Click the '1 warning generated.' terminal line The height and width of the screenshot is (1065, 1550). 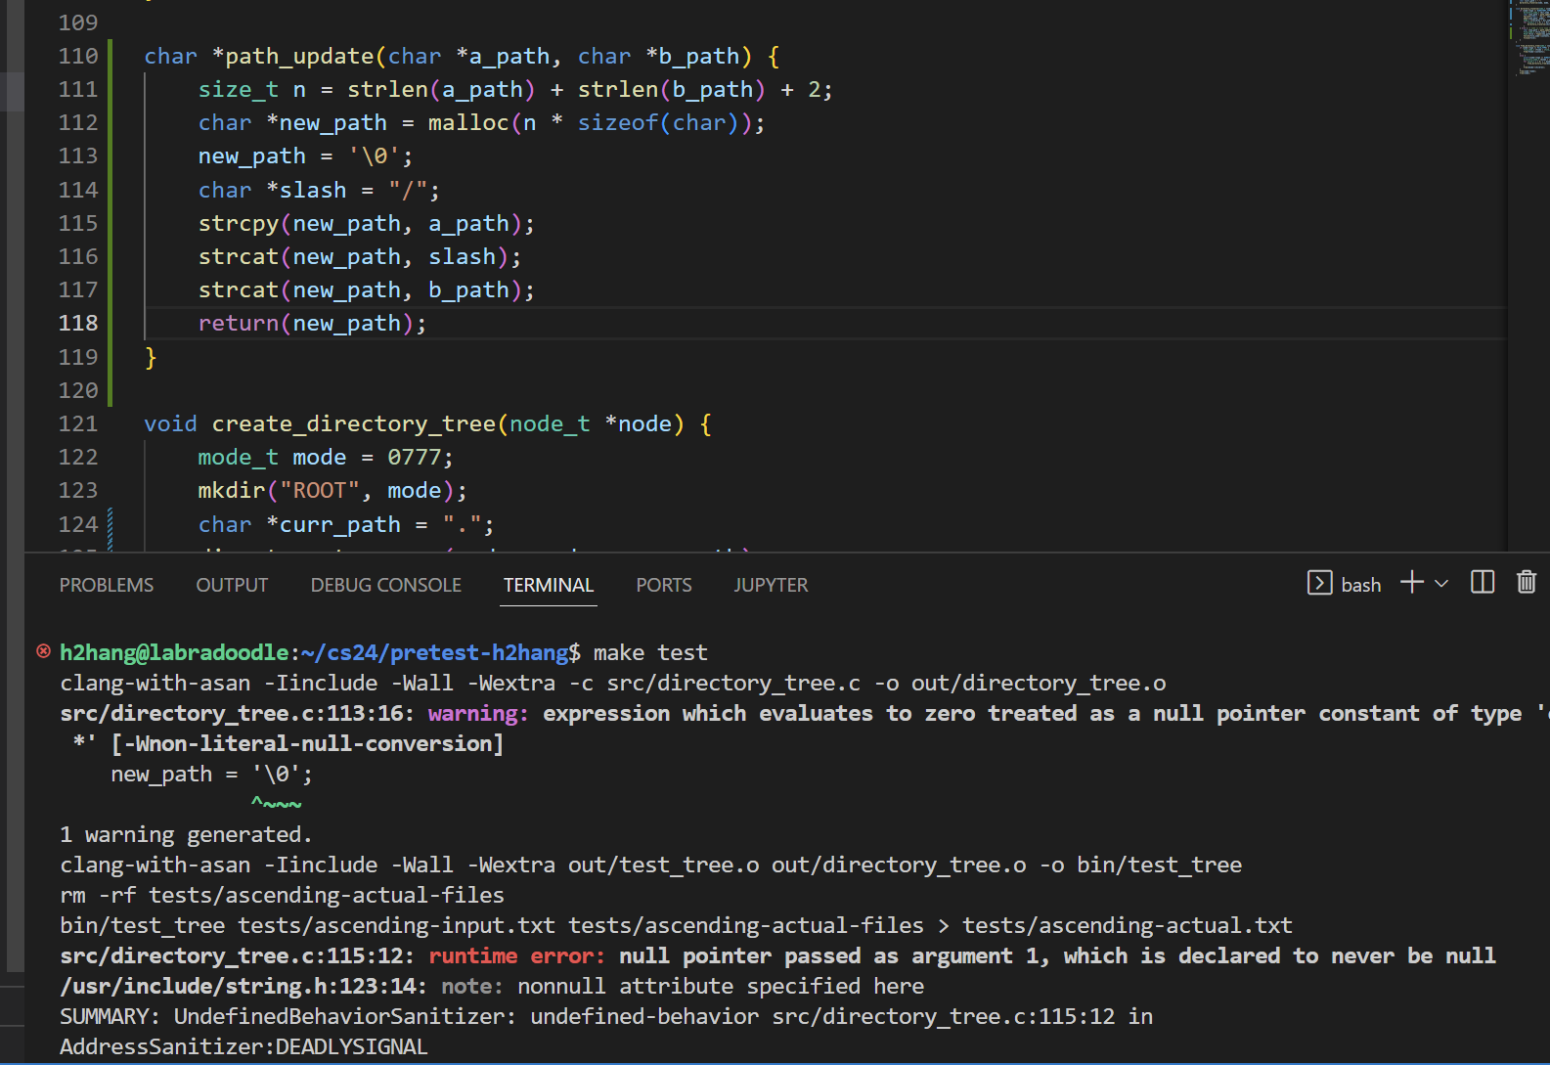point(186,834)
